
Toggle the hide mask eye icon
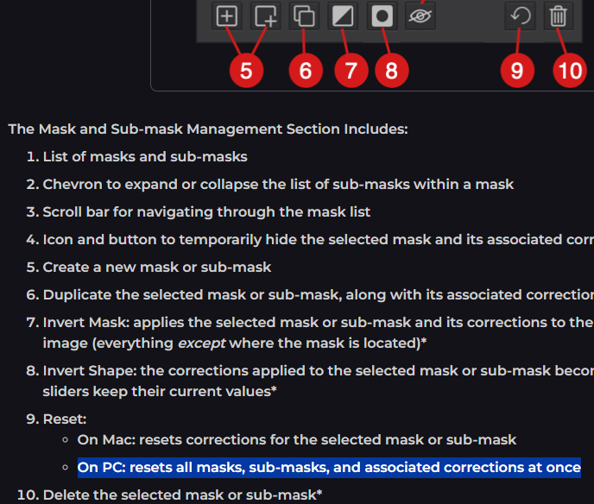click(420, 16)
